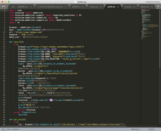Click 'import re' on line 6

[14, 22]
